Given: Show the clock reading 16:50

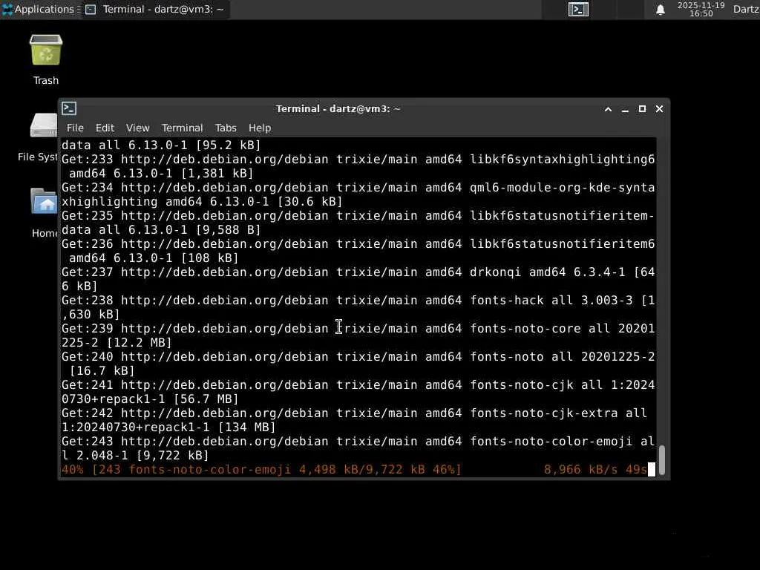Looking at the screenshot, I should tap(701, 9).
